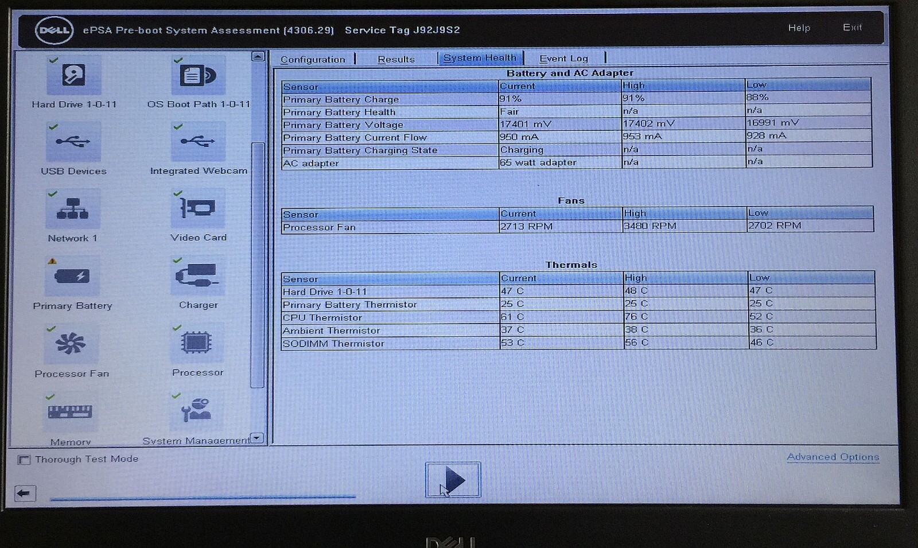Image resolution: width=918 pixels, height=548 pixels.
Task: Click the device list scroll down arrow
Action: point(256,438)
